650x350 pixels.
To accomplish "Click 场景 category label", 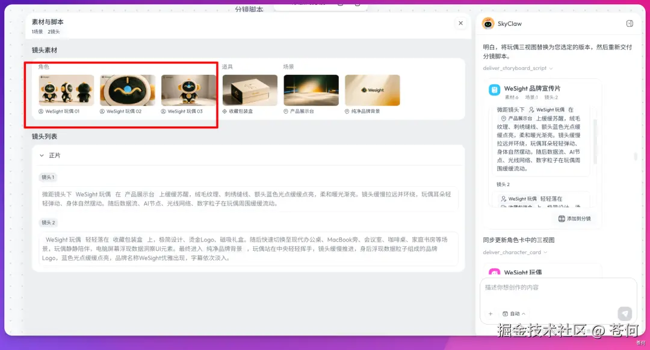I will [x=288, y=67].
